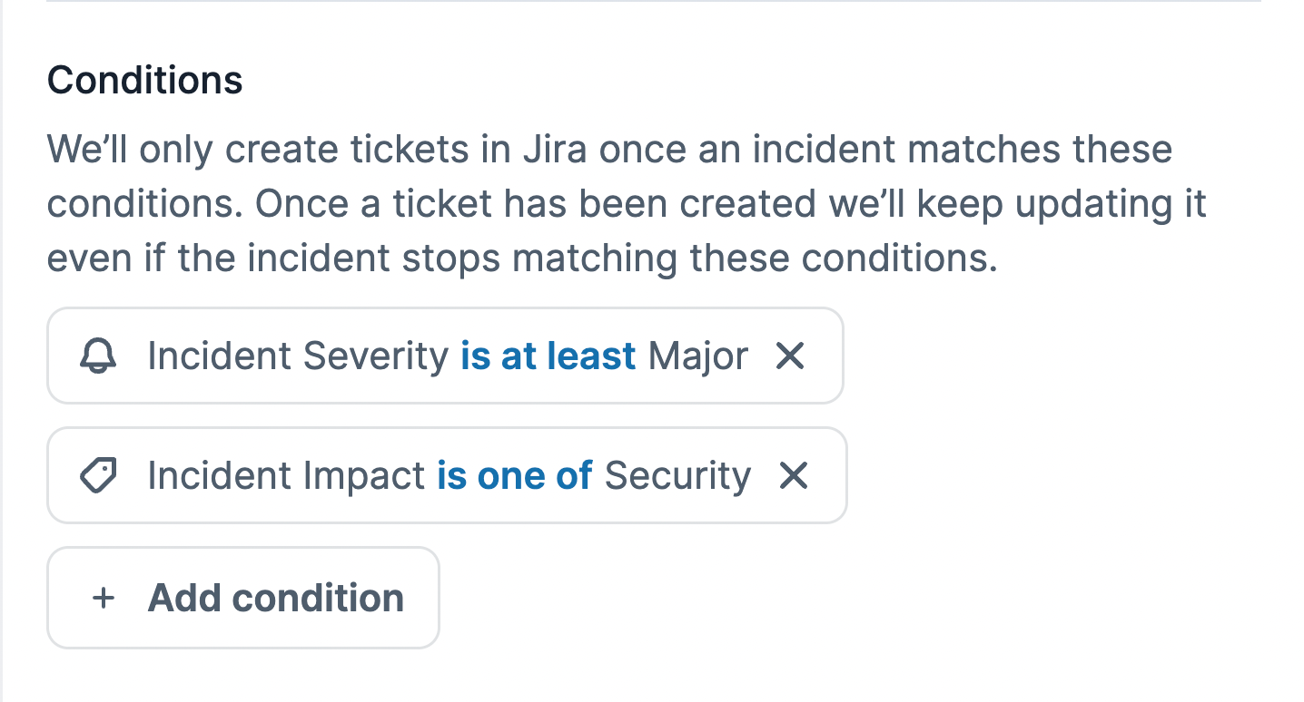Delete the Incident Impact condition
This screenshot has width=1304, height=702.
coord(794,476)
